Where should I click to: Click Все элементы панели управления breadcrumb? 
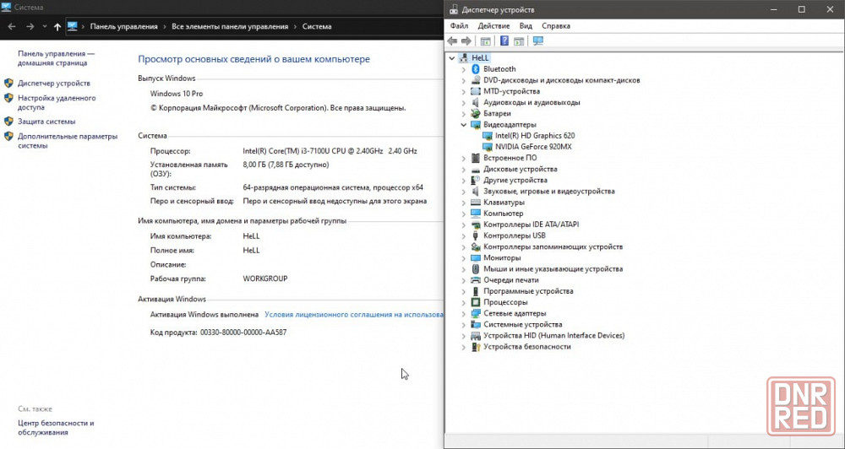point(230,26)
